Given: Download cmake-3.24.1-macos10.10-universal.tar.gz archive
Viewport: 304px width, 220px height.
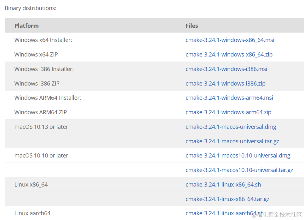Looking at the screenshot, I should [x=239, y=170].
